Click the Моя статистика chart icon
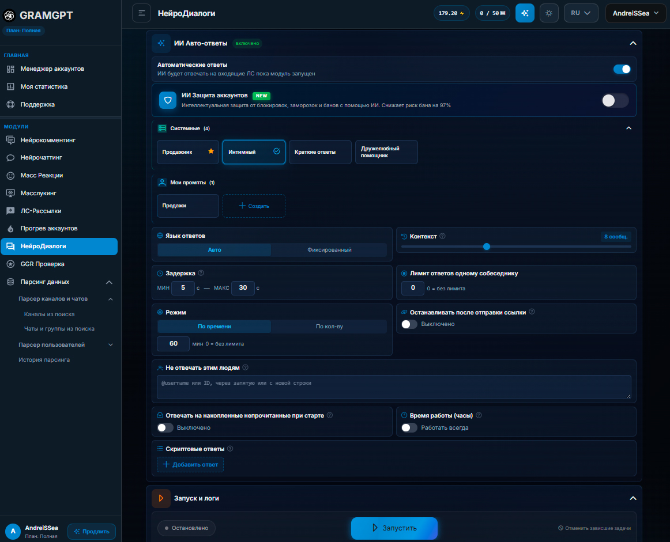The width and height of the screenshot is (670, 542). [x=11, y=86]
